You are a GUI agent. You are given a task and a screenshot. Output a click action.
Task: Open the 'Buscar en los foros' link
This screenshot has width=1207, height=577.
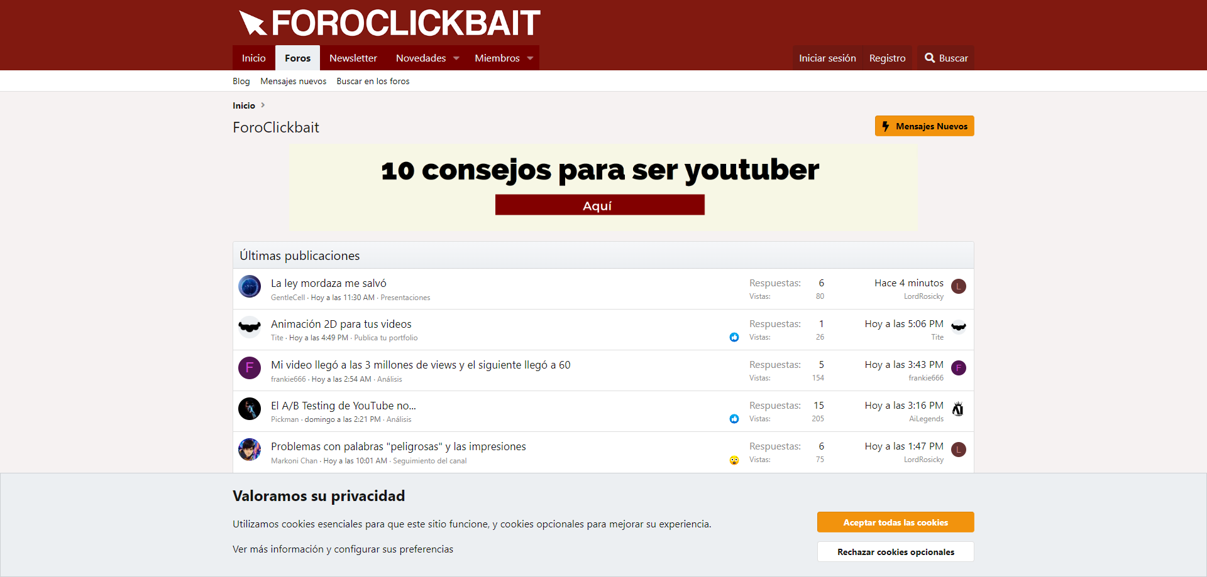[x=373, y=81]
